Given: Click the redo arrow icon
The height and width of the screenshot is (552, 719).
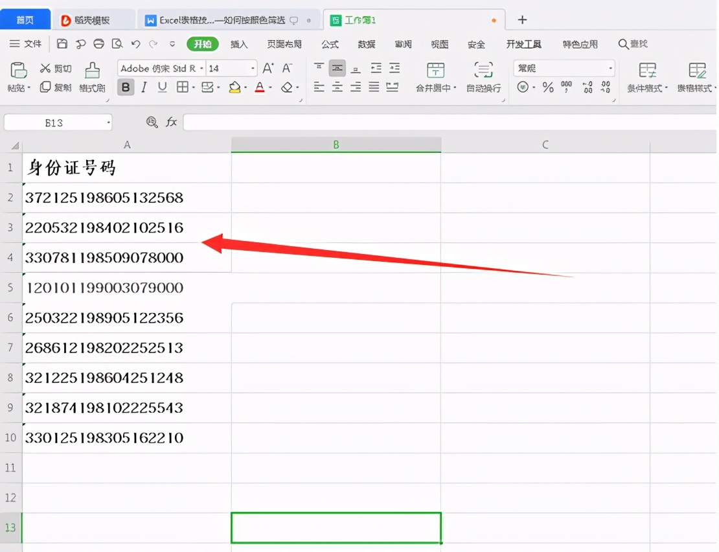Looking at the screenshot, I should (x=154, y=44).
